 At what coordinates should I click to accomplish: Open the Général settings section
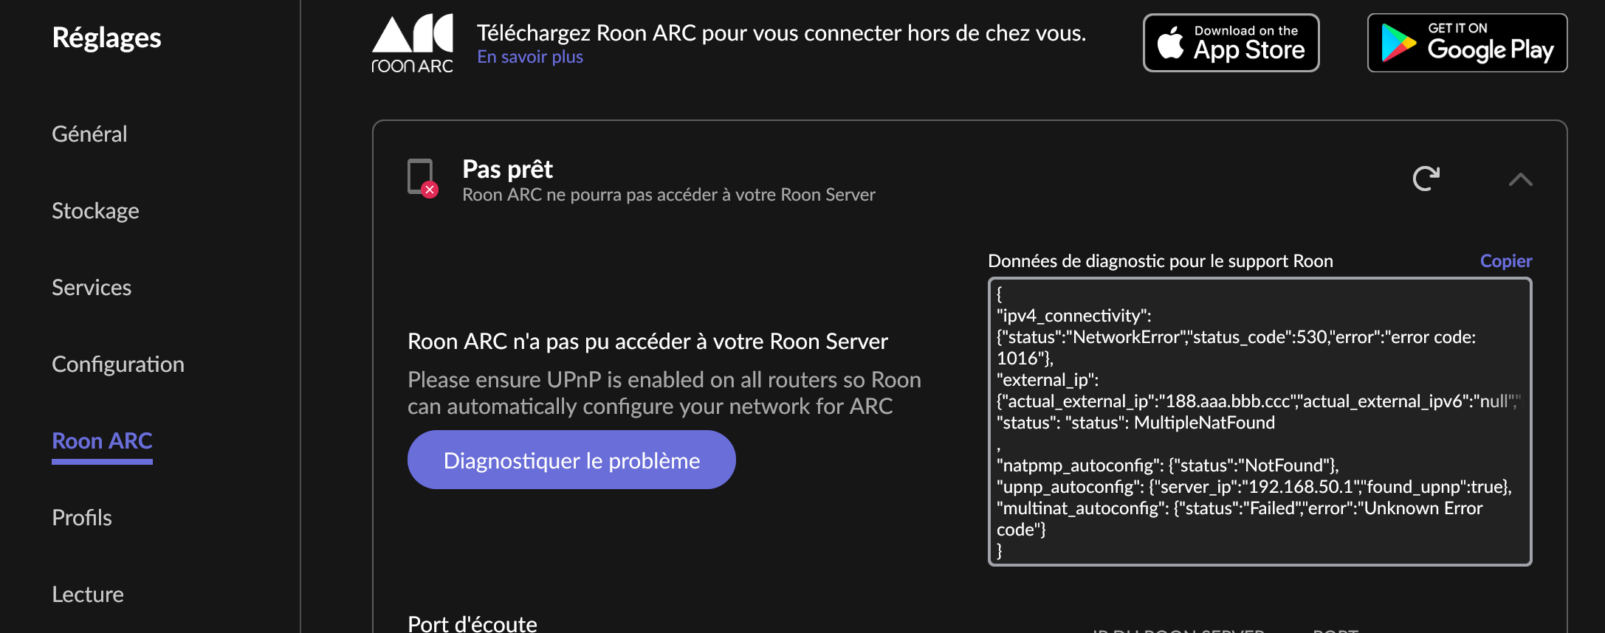[x=89, y=134]
